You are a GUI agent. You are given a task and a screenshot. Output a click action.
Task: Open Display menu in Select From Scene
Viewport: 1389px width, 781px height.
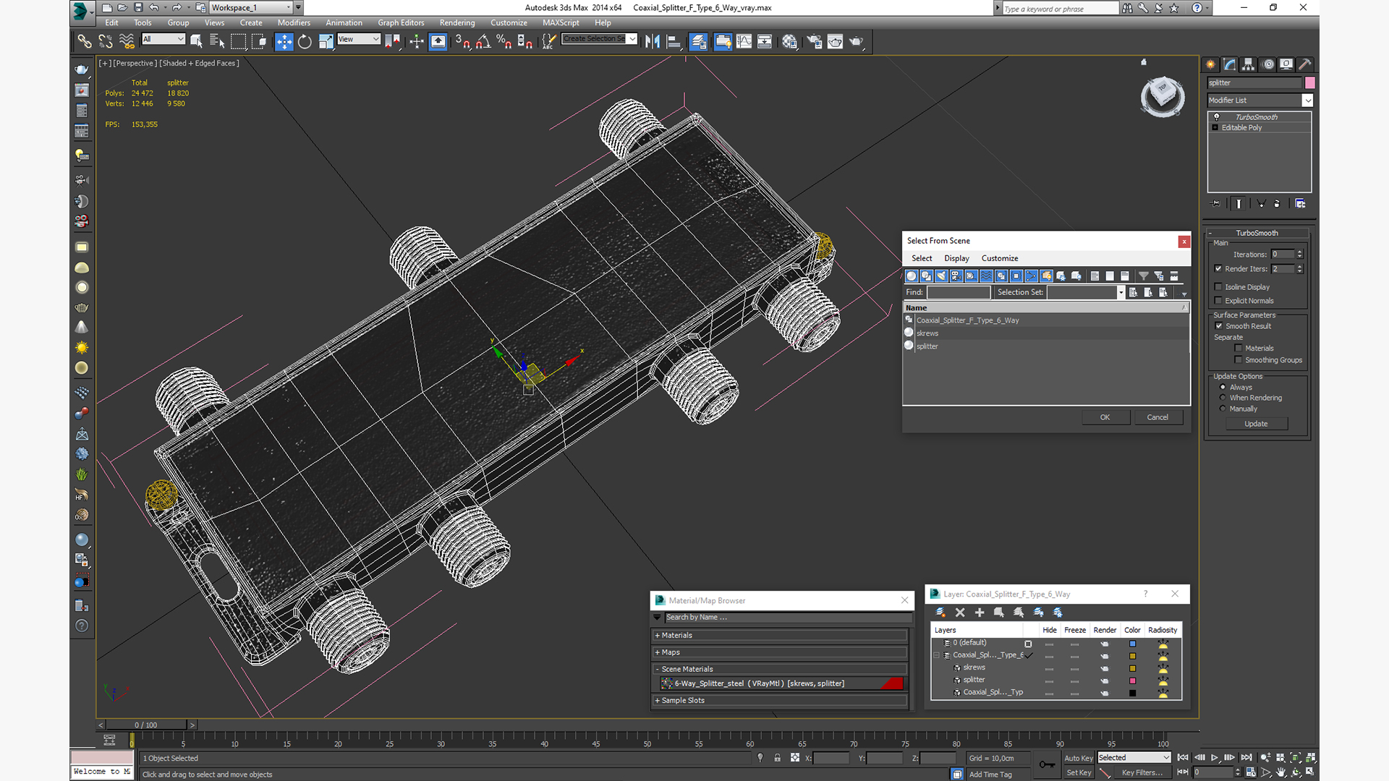pos(956,258)
